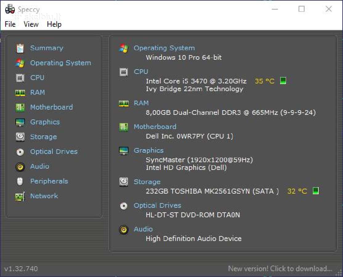View Audio details from the sidebar
The image size is (343, 277).
[40, 166]
